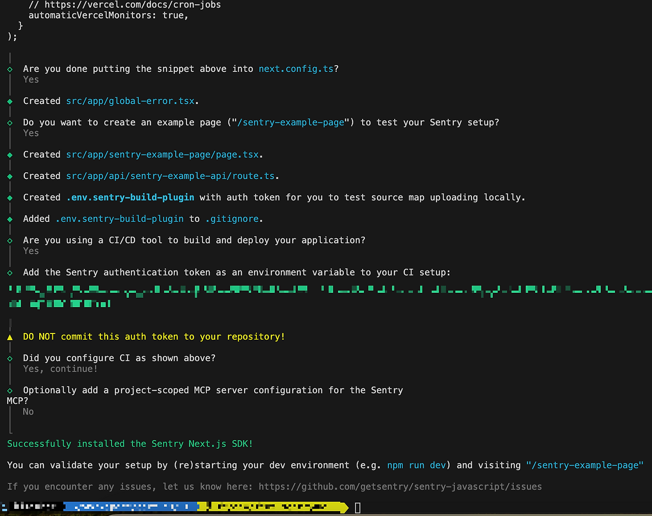
Task: Click the "Yes, continue!" answer text
Action: pos(60,369)
